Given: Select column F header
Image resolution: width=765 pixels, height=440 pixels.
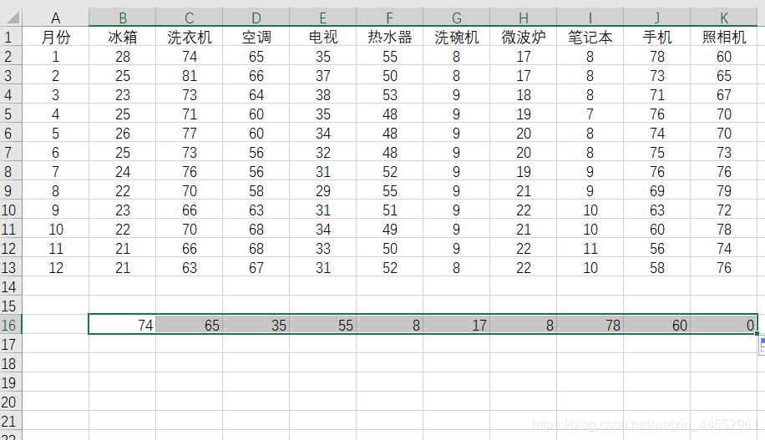Looking at the screenshot, I should [x=390, y=18].
